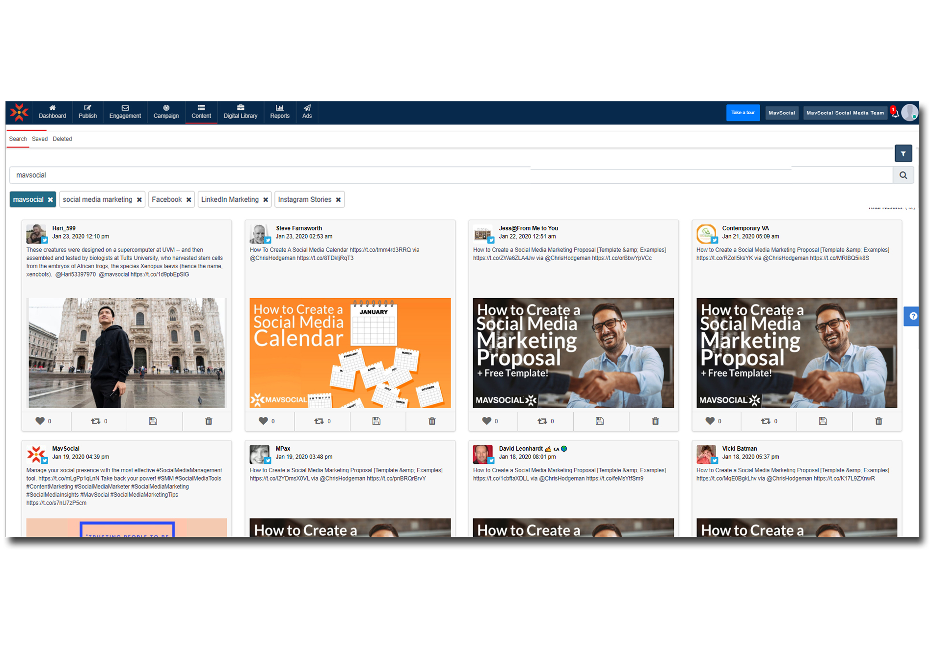The height and width of the screenshot is (657, 930).
Task: Select the LinkedIn Marketing tag
Action: pos(230,199)
